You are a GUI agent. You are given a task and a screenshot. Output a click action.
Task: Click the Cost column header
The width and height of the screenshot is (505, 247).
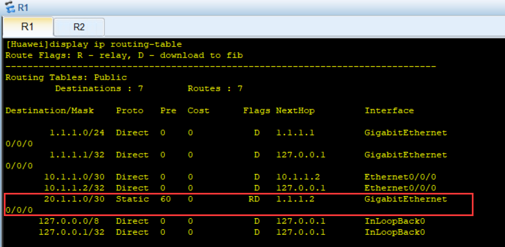[x=198, y=111]
